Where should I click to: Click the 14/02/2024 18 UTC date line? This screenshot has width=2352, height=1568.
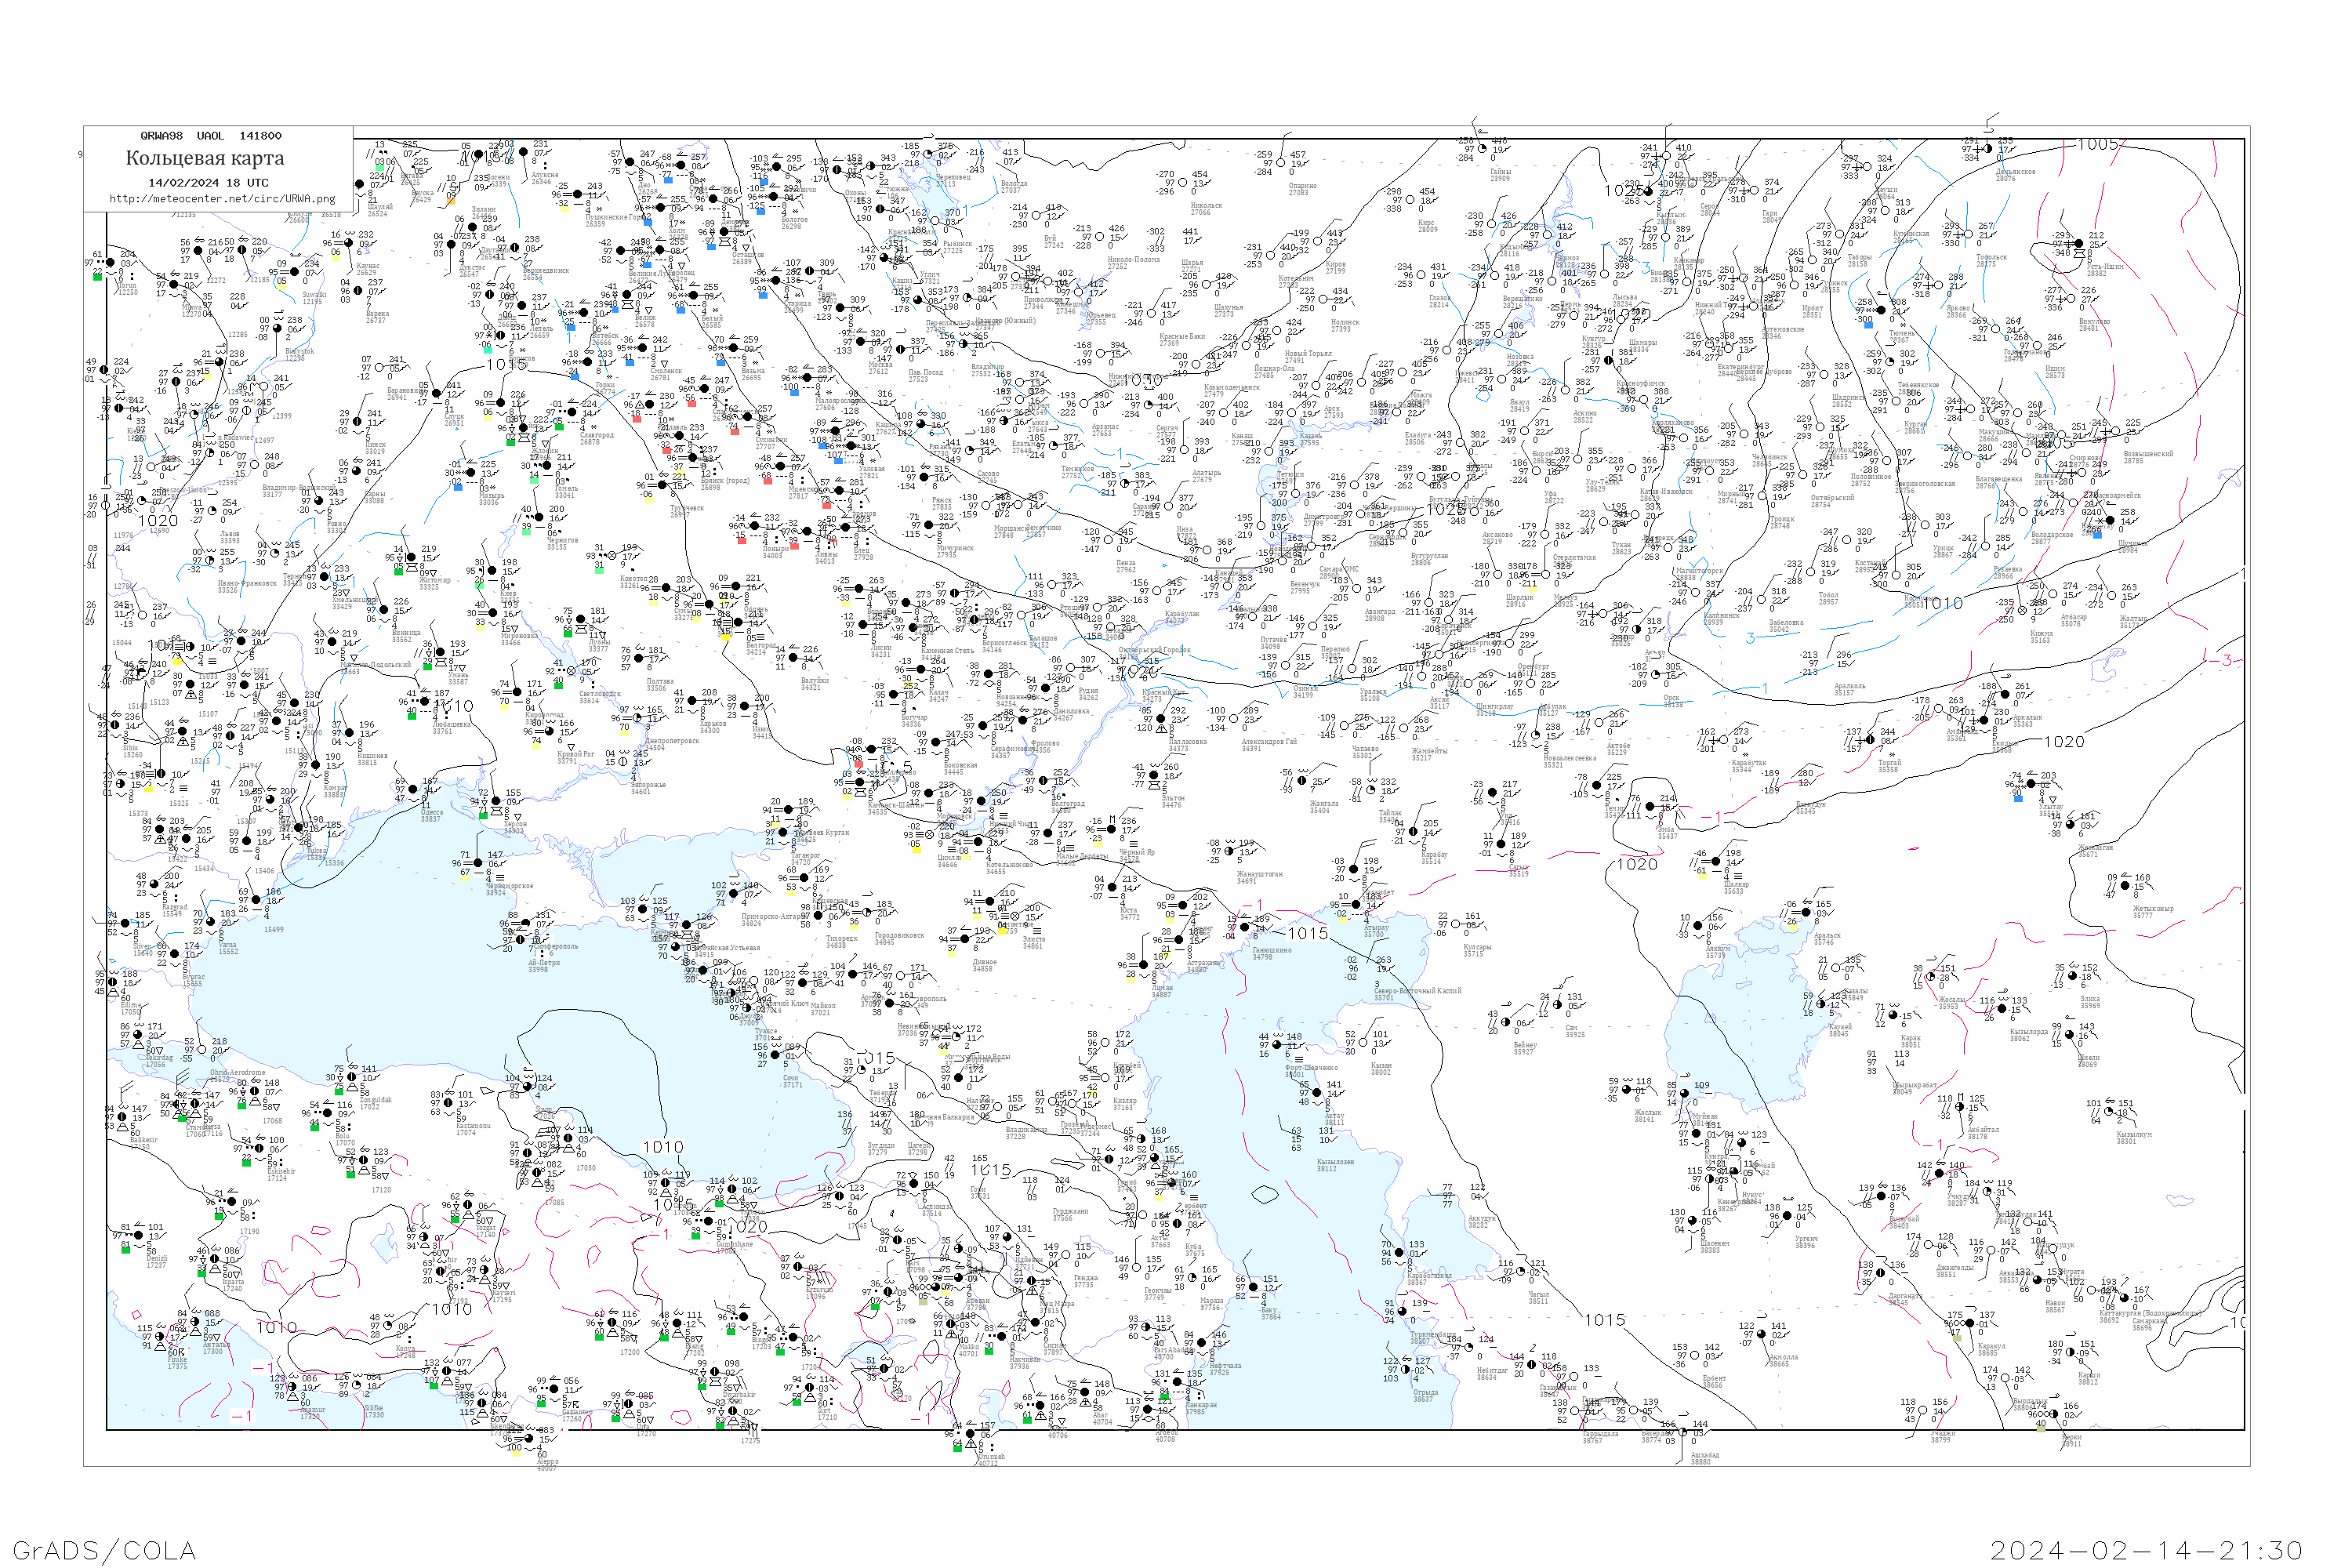pos(208,183)
